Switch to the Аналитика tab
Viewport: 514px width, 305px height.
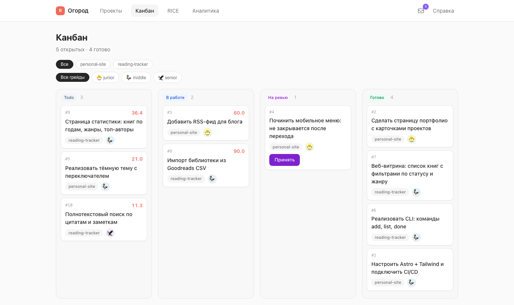206,11
